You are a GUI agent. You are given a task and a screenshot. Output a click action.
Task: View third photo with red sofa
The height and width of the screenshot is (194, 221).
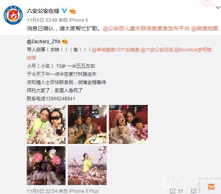(x=128, y=124)
